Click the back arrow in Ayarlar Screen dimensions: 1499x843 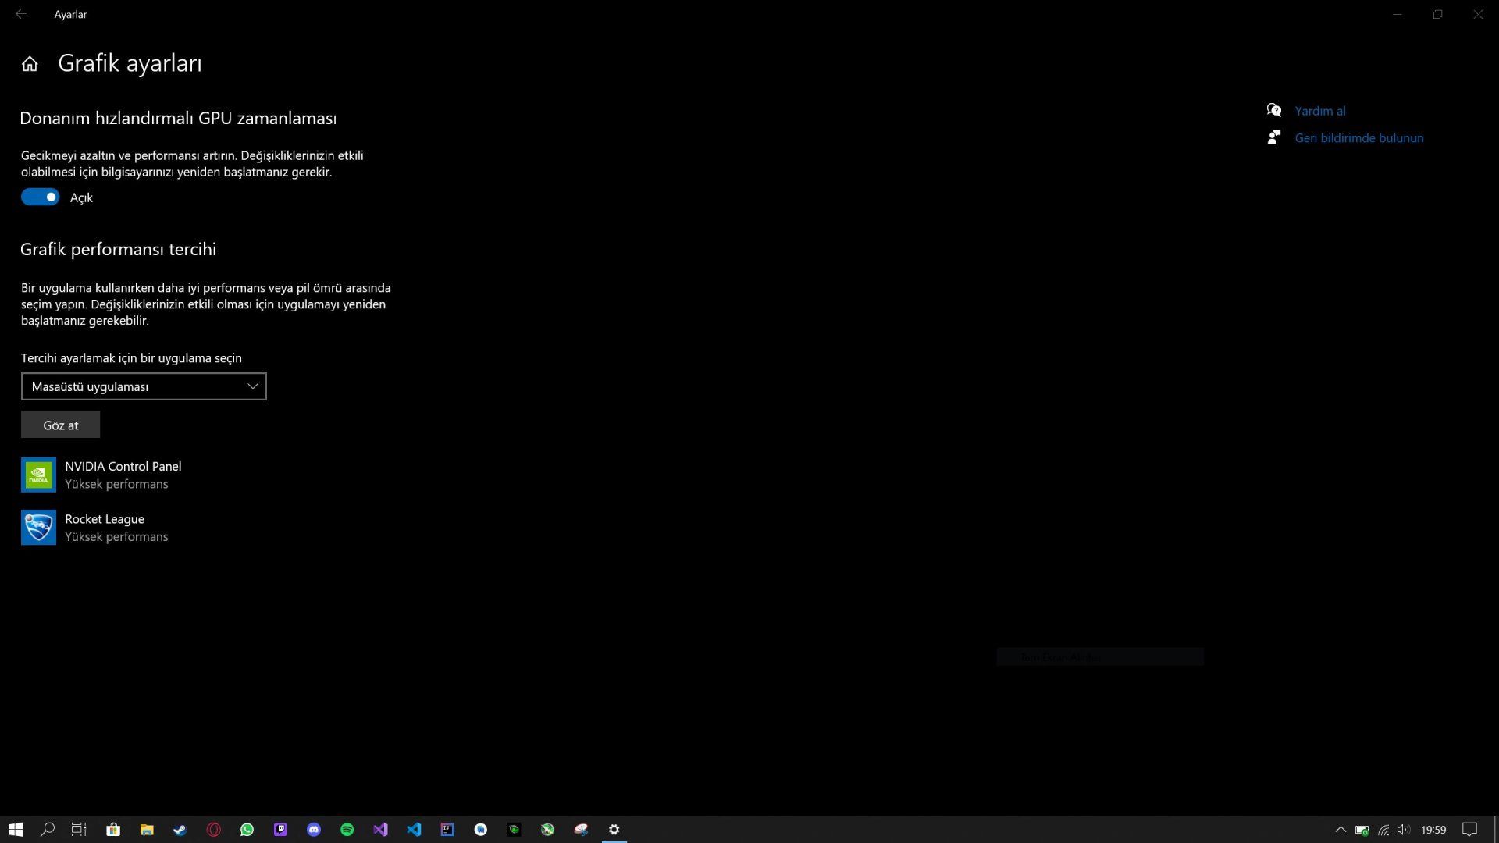pos(21,14)
